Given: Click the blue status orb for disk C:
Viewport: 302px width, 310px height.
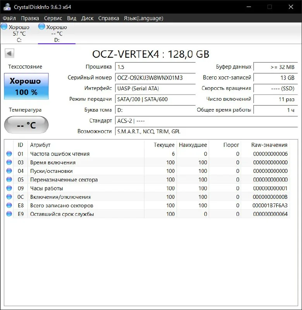Looking at the screenshot, I should click(x=4, y=26).
